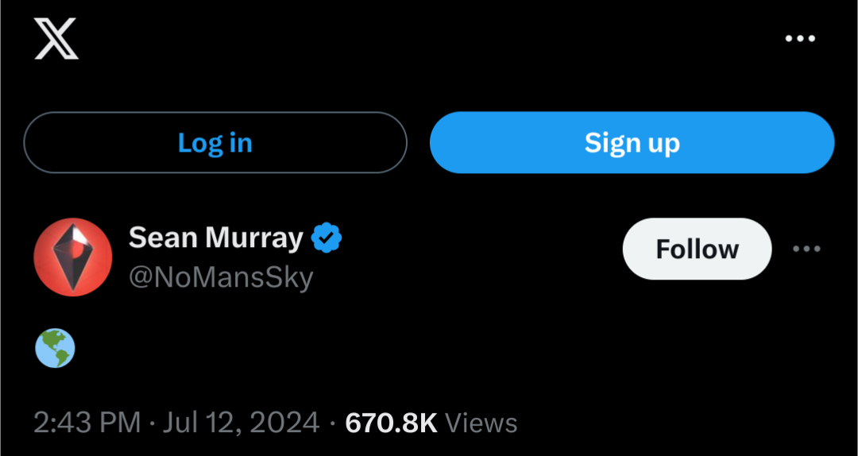The image size is (858, 456).
Task: Click the blue verified checkmark badge
Action: (x=327, y=238)
